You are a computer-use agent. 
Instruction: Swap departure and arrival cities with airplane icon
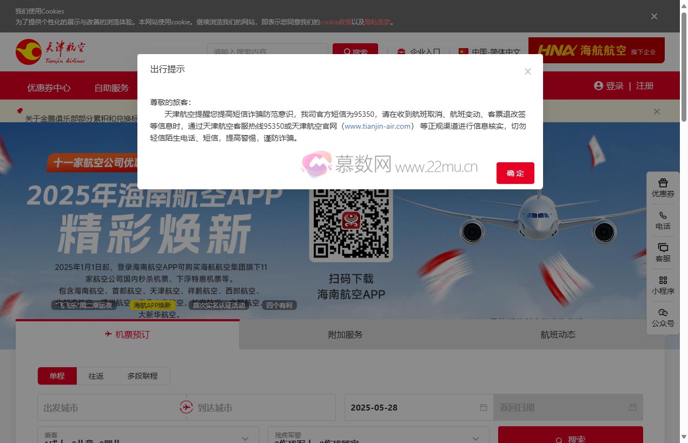pyautogui.click(x=186, y=407)
